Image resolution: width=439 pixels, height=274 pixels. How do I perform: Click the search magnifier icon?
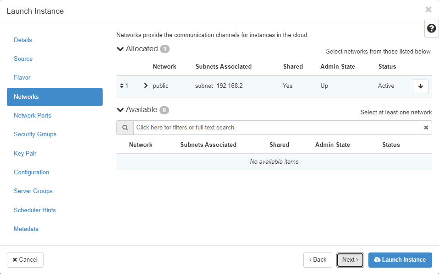(125, 128)
